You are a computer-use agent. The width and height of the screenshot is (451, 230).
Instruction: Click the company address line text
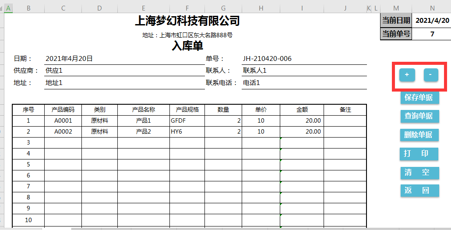click(187, 35)
